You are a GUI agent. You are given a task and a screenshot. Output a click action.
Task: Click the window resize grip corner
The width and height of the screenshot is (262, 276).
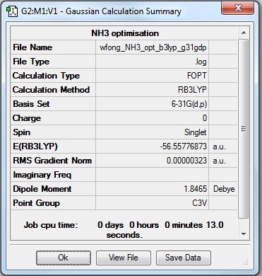[246, 262]
